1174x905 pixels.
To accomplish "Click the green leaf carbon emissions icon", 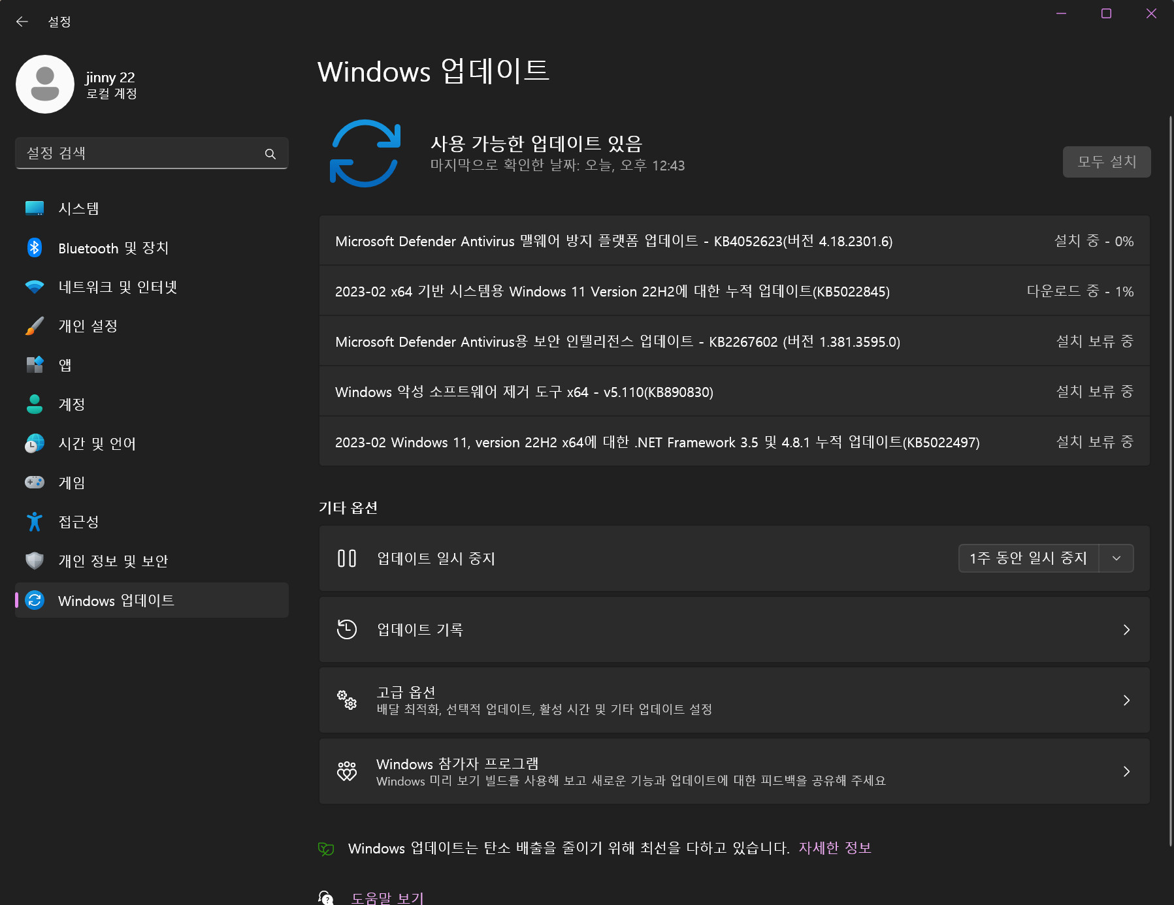I will 326,849.
